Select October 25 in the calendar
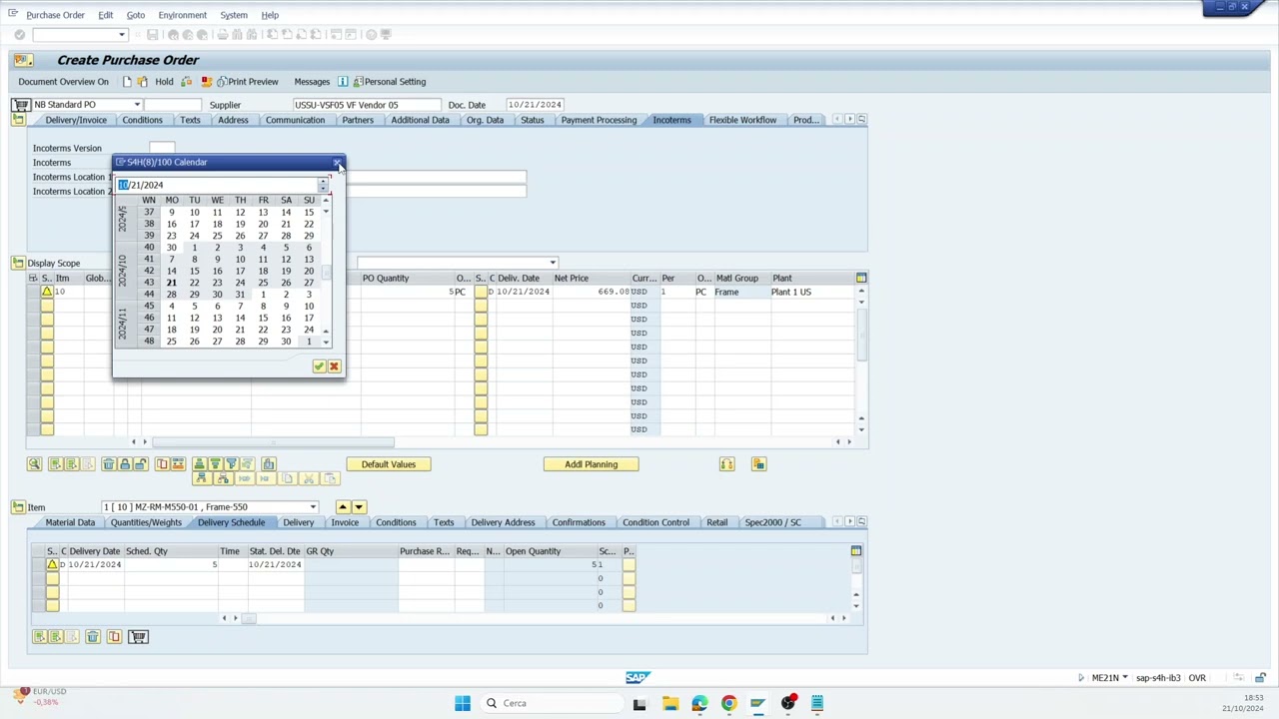Screen dimensions: 1279x719 coord(263,283)
